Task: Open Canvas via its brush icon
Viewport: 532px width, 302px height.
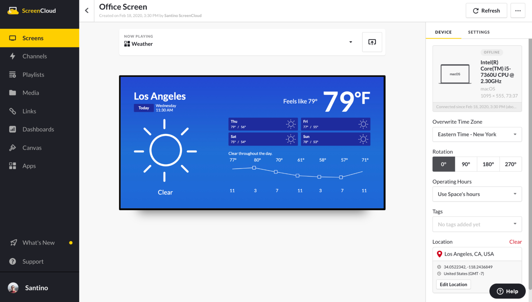Action: pyautogui.click(x=13, y=148)
